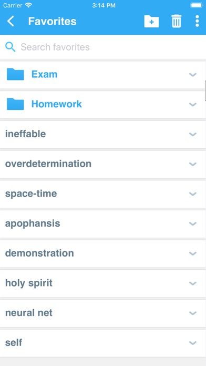Expand the overdetermination entry chevron
Screen dimensions: 206x366
193,164
